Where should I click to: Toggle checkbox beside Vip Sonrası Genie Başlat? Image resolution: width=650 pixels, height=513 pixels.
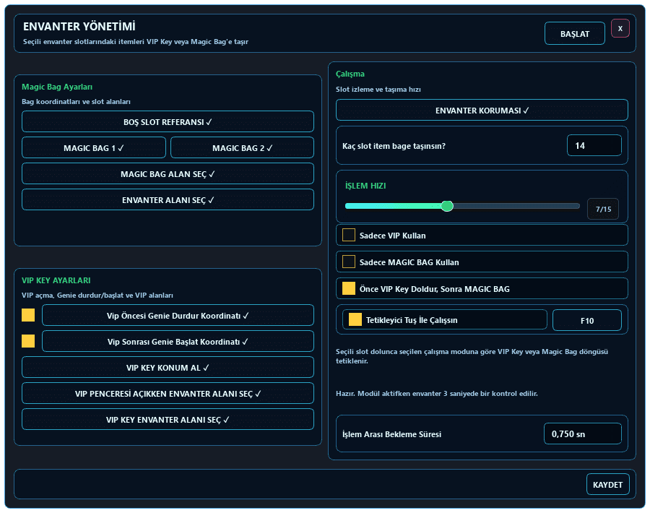tap(28, 341)
